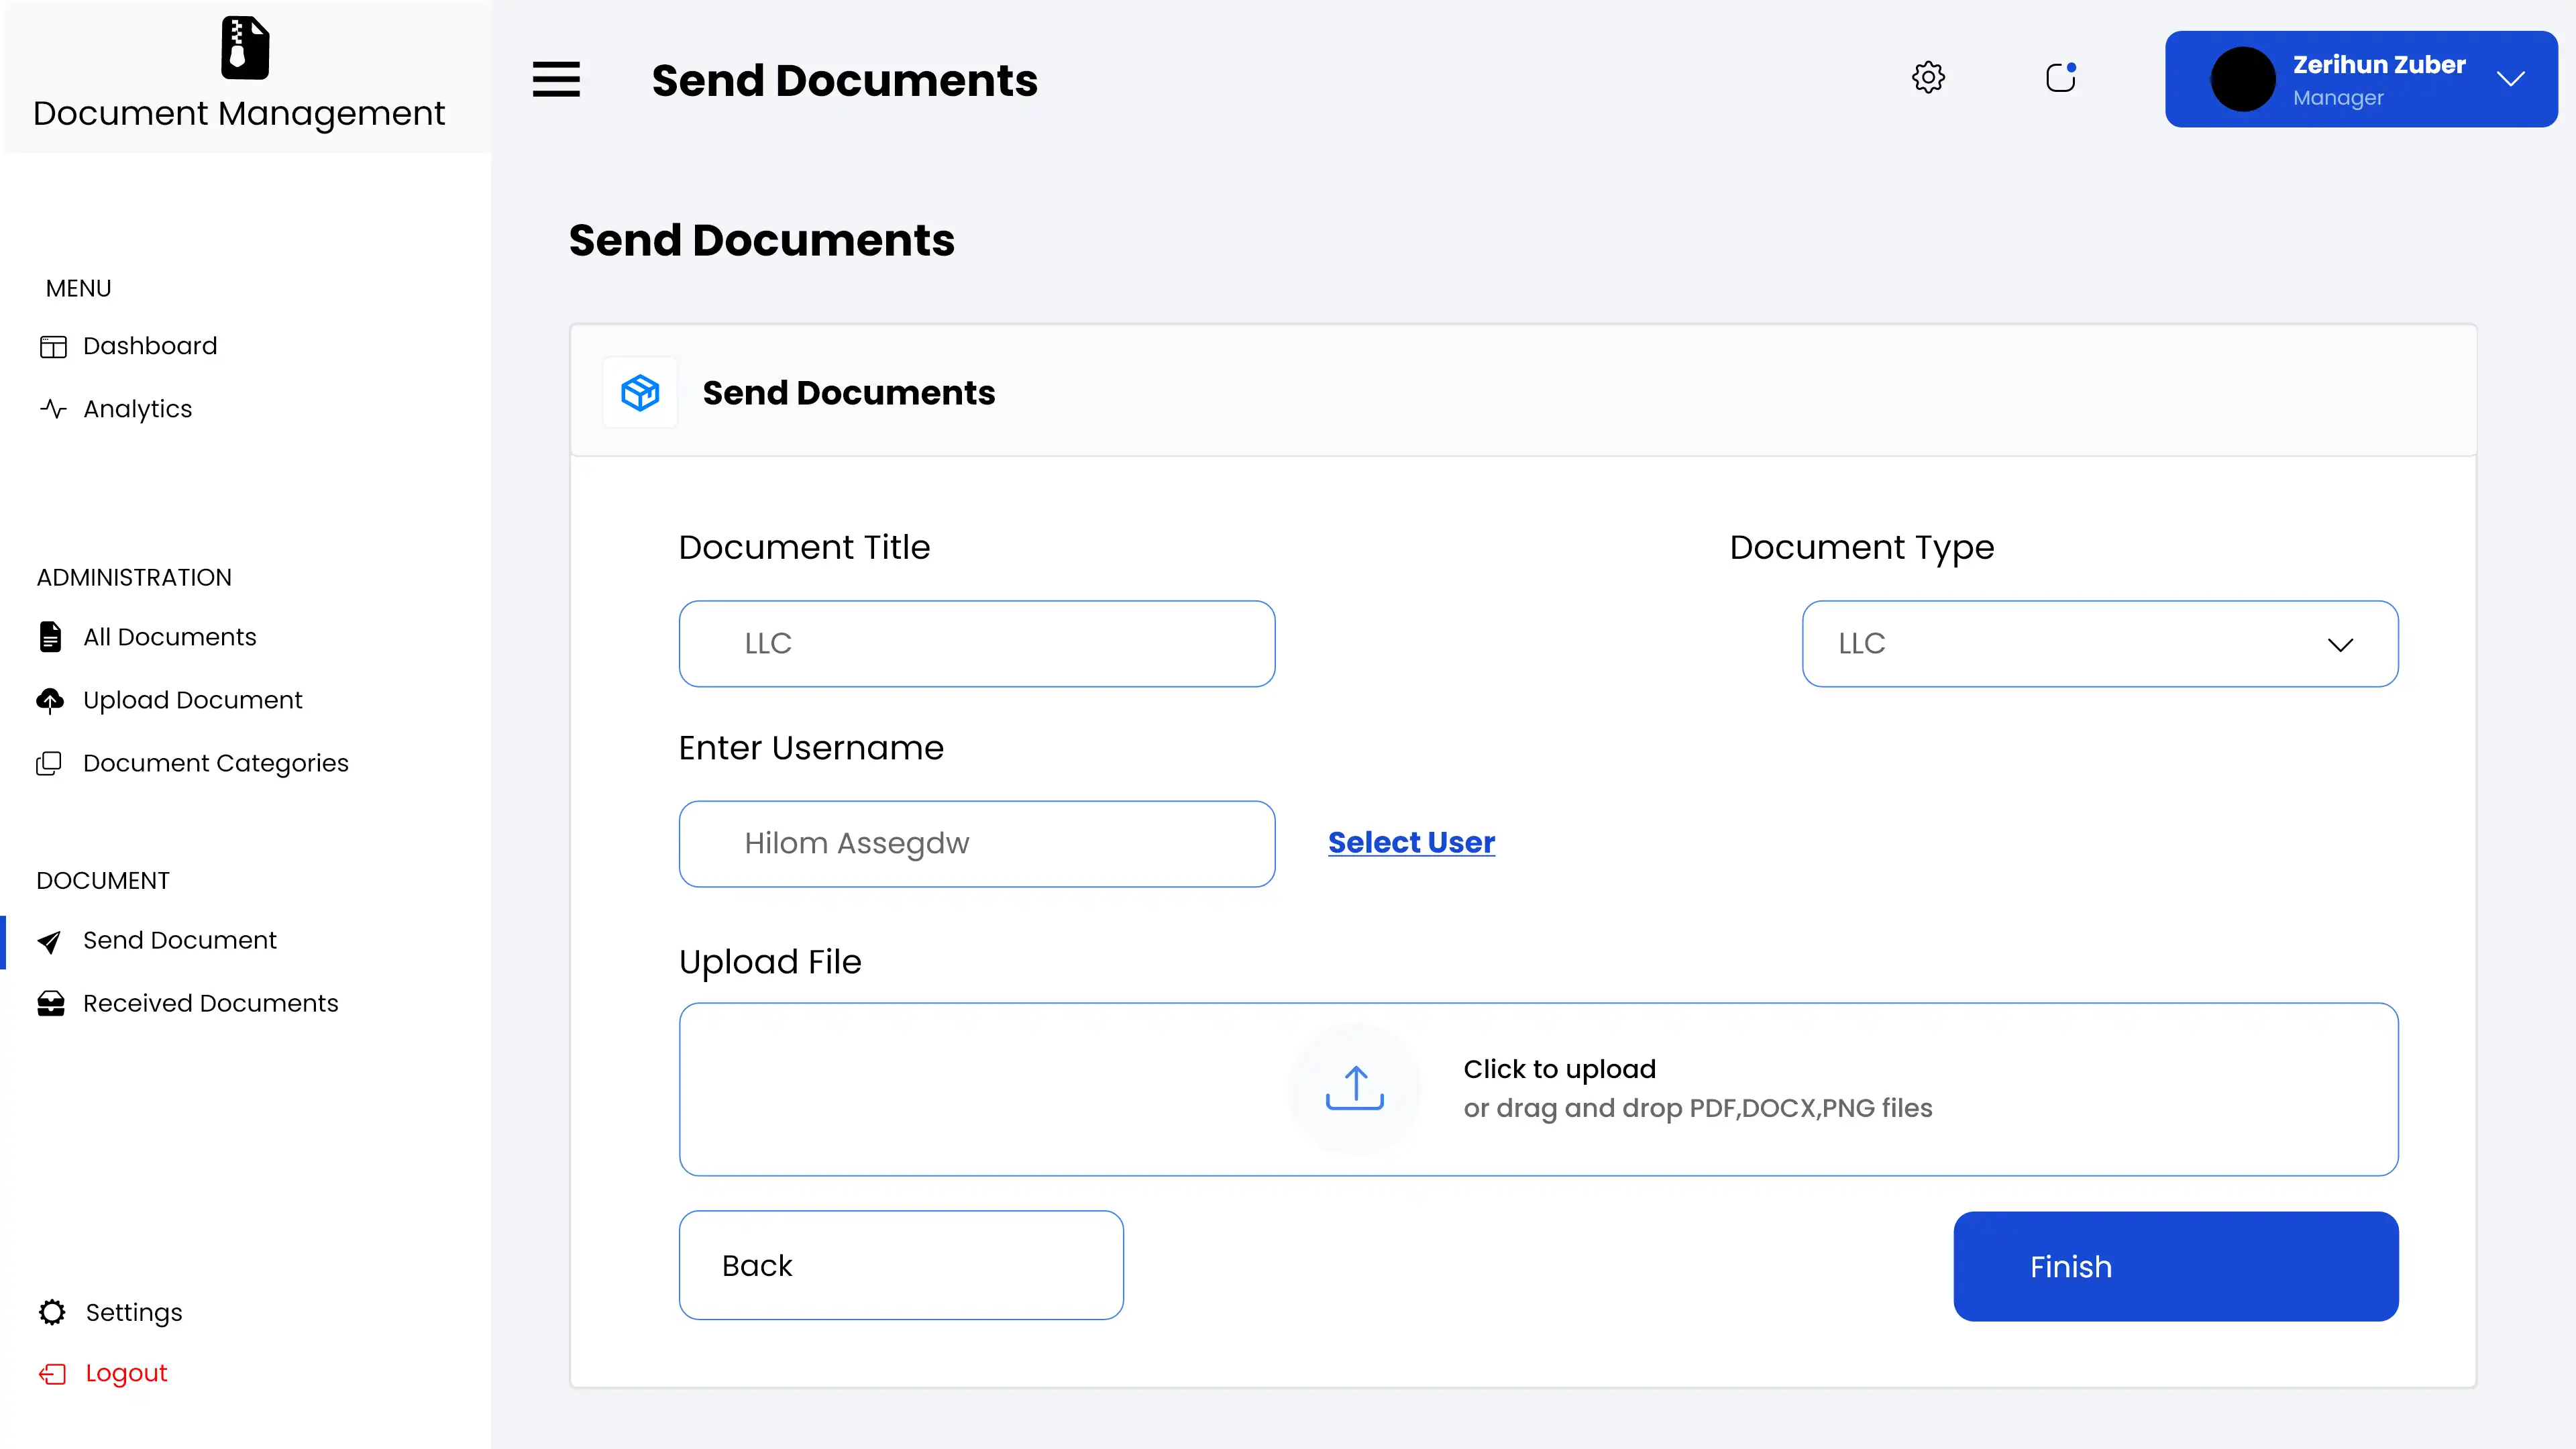
Task: Click the upload arrow icon
Action: click(x=1354, y=1088)
